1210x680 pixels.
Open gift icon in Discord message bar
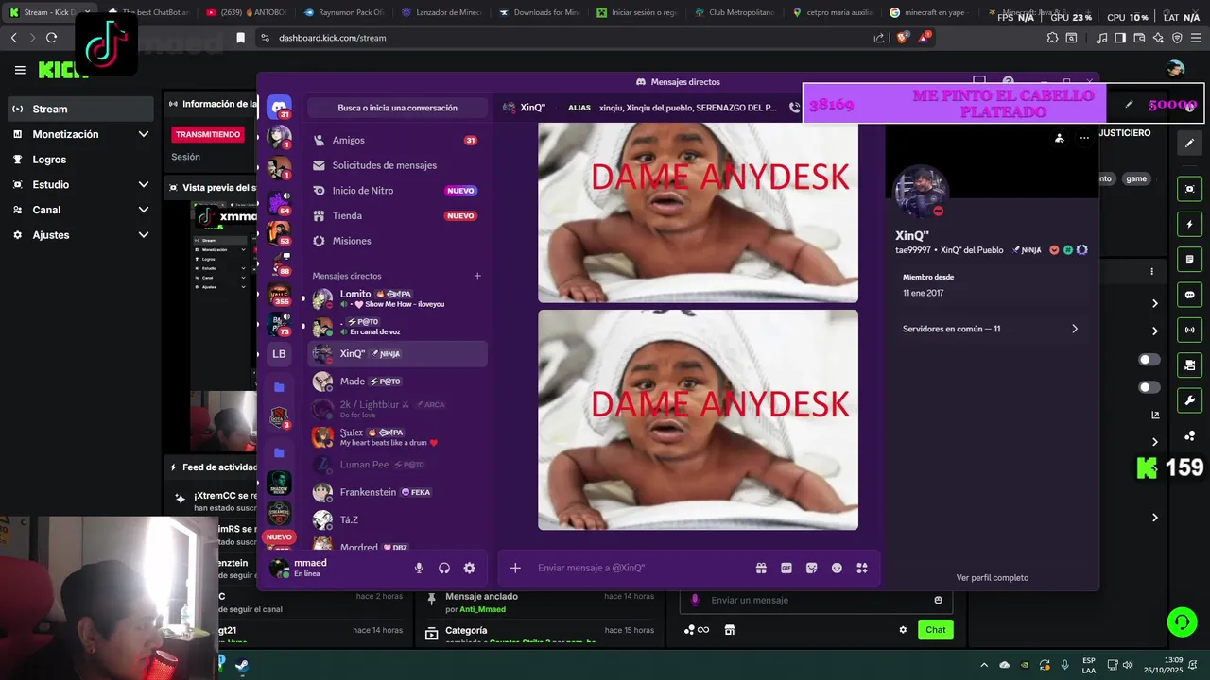click(x=761, y=568)
